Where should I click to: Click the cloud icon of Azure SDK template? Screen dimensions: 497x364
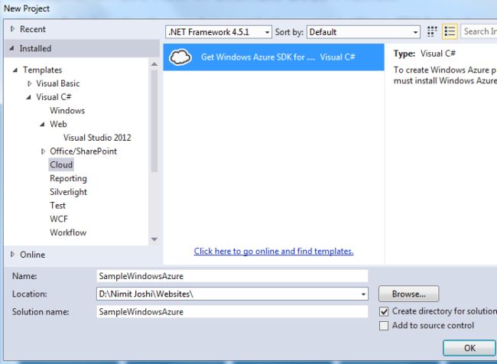pyautogui.click(x=180, y=57)
